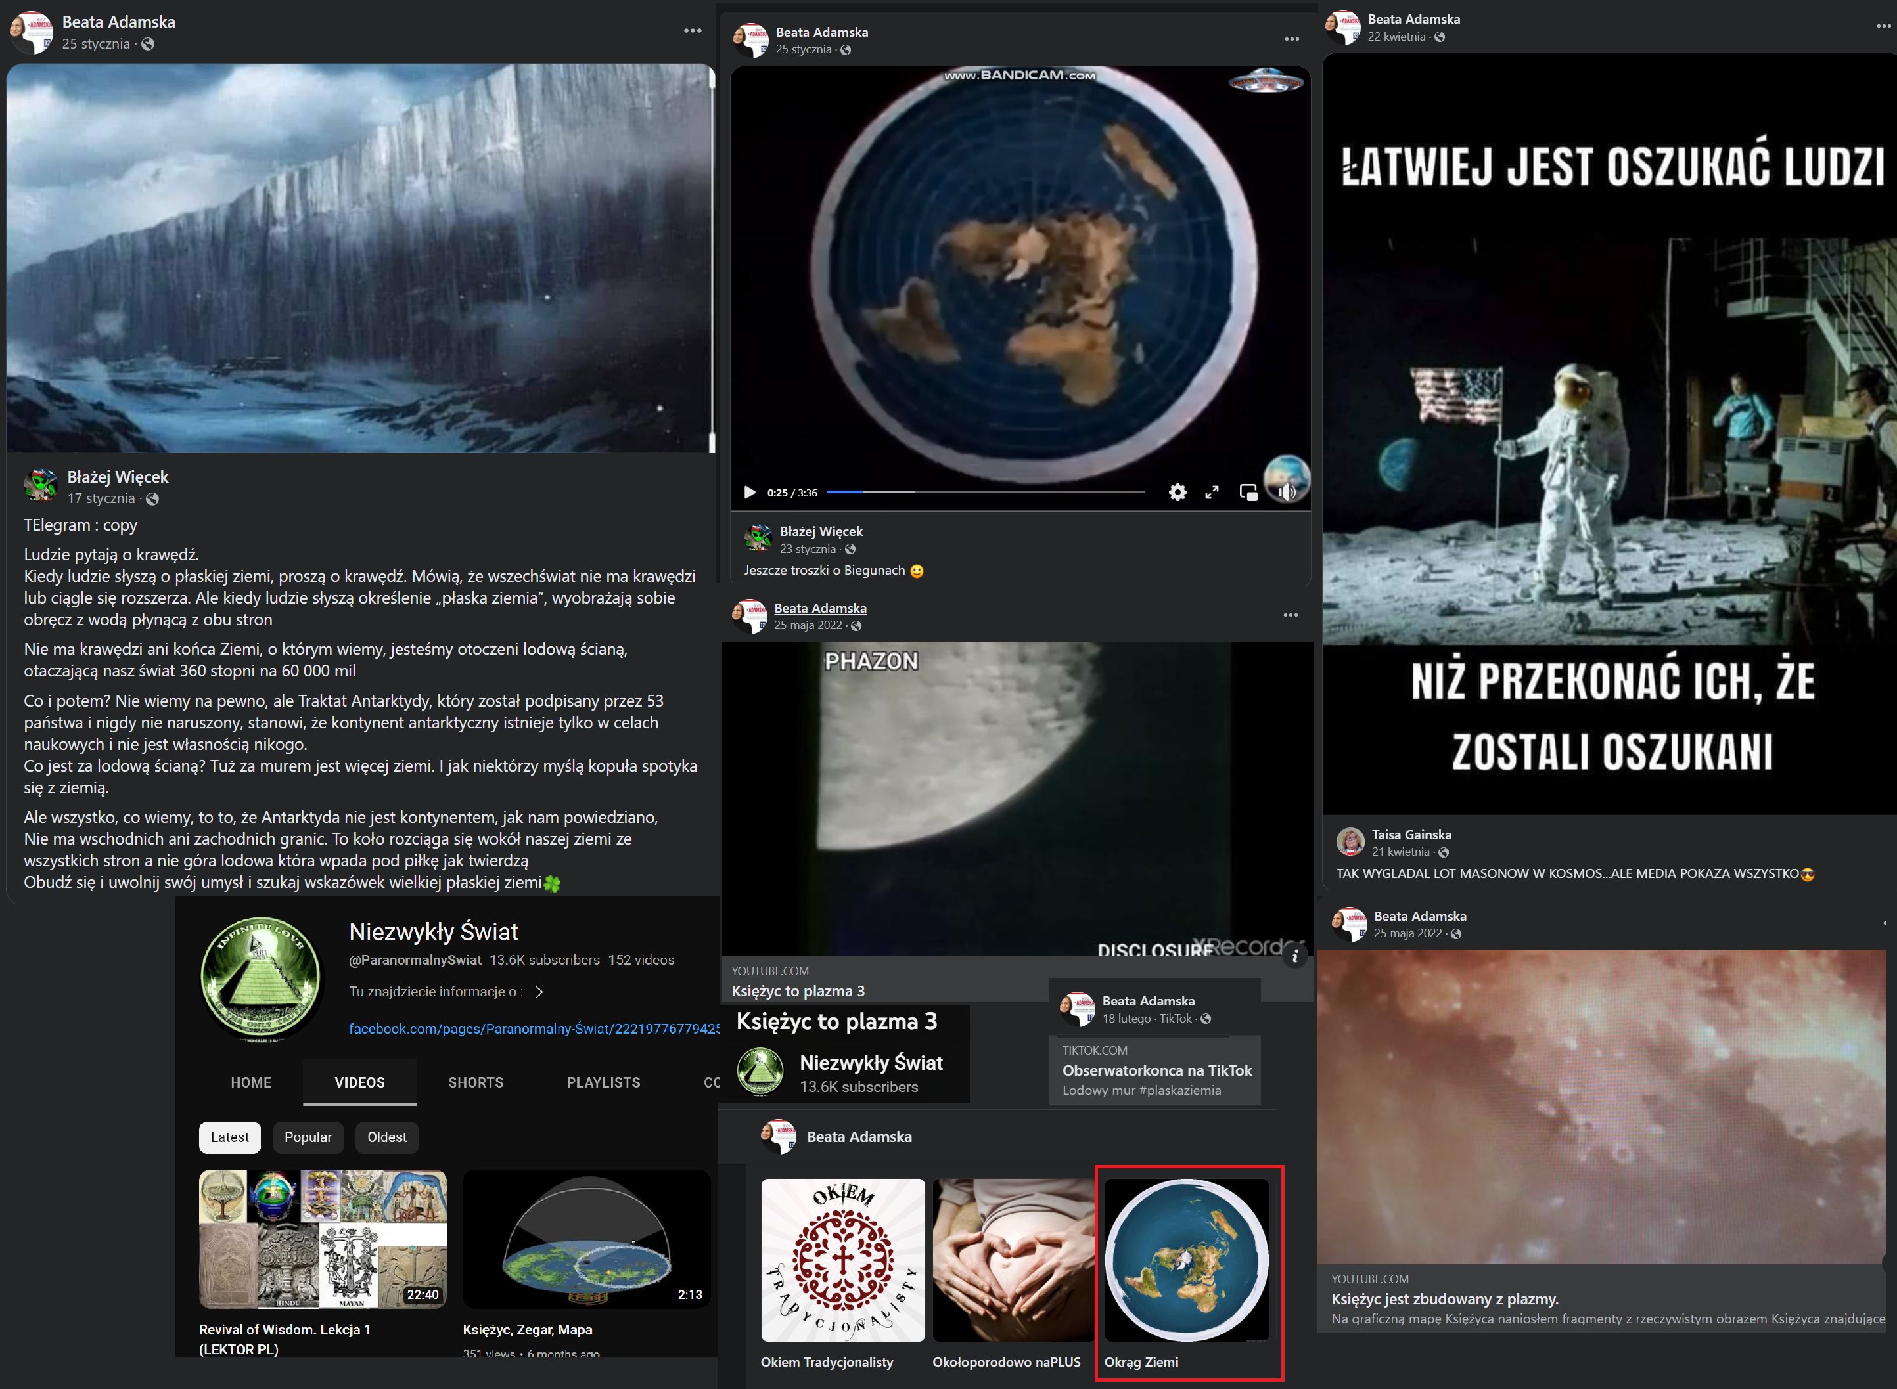Open Beata Adamska avatar on ice wall post
Viewport: 1897px width, 1389px height.
(x=31, y=32)
